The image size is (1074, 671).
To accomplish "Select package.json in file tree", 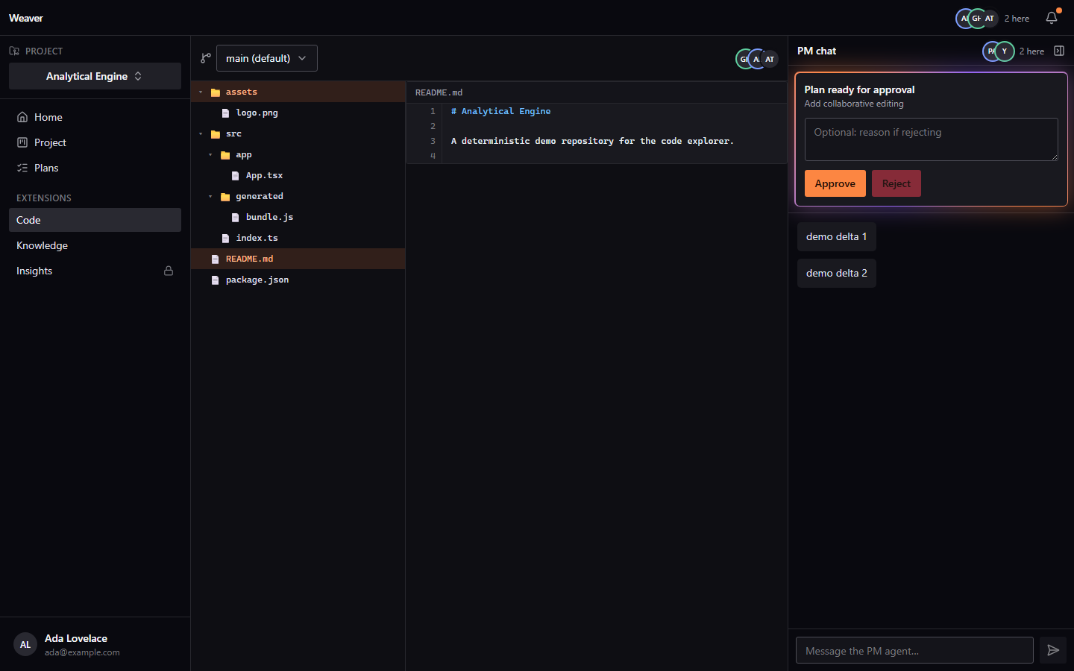I will point(298,280).
